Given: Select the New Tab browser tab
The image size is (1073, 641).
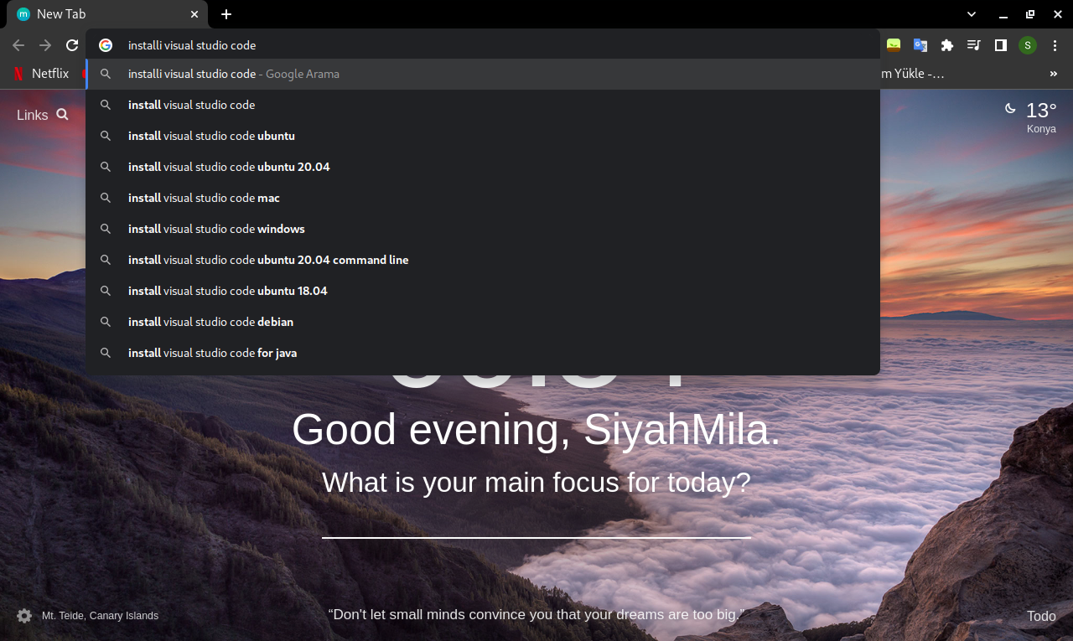Looking at the screenshot, I should (x=106, y=14).
